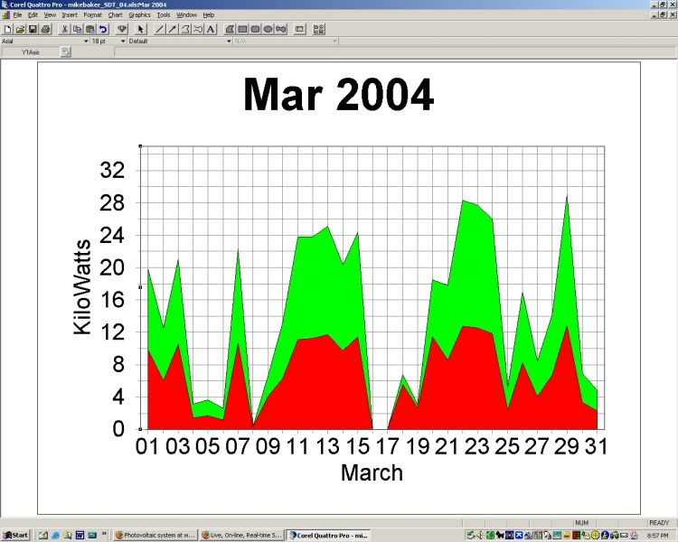Select the Ellipse shape tool
Viewport: 678px width, 542px height.
click(x=268, y=29)
